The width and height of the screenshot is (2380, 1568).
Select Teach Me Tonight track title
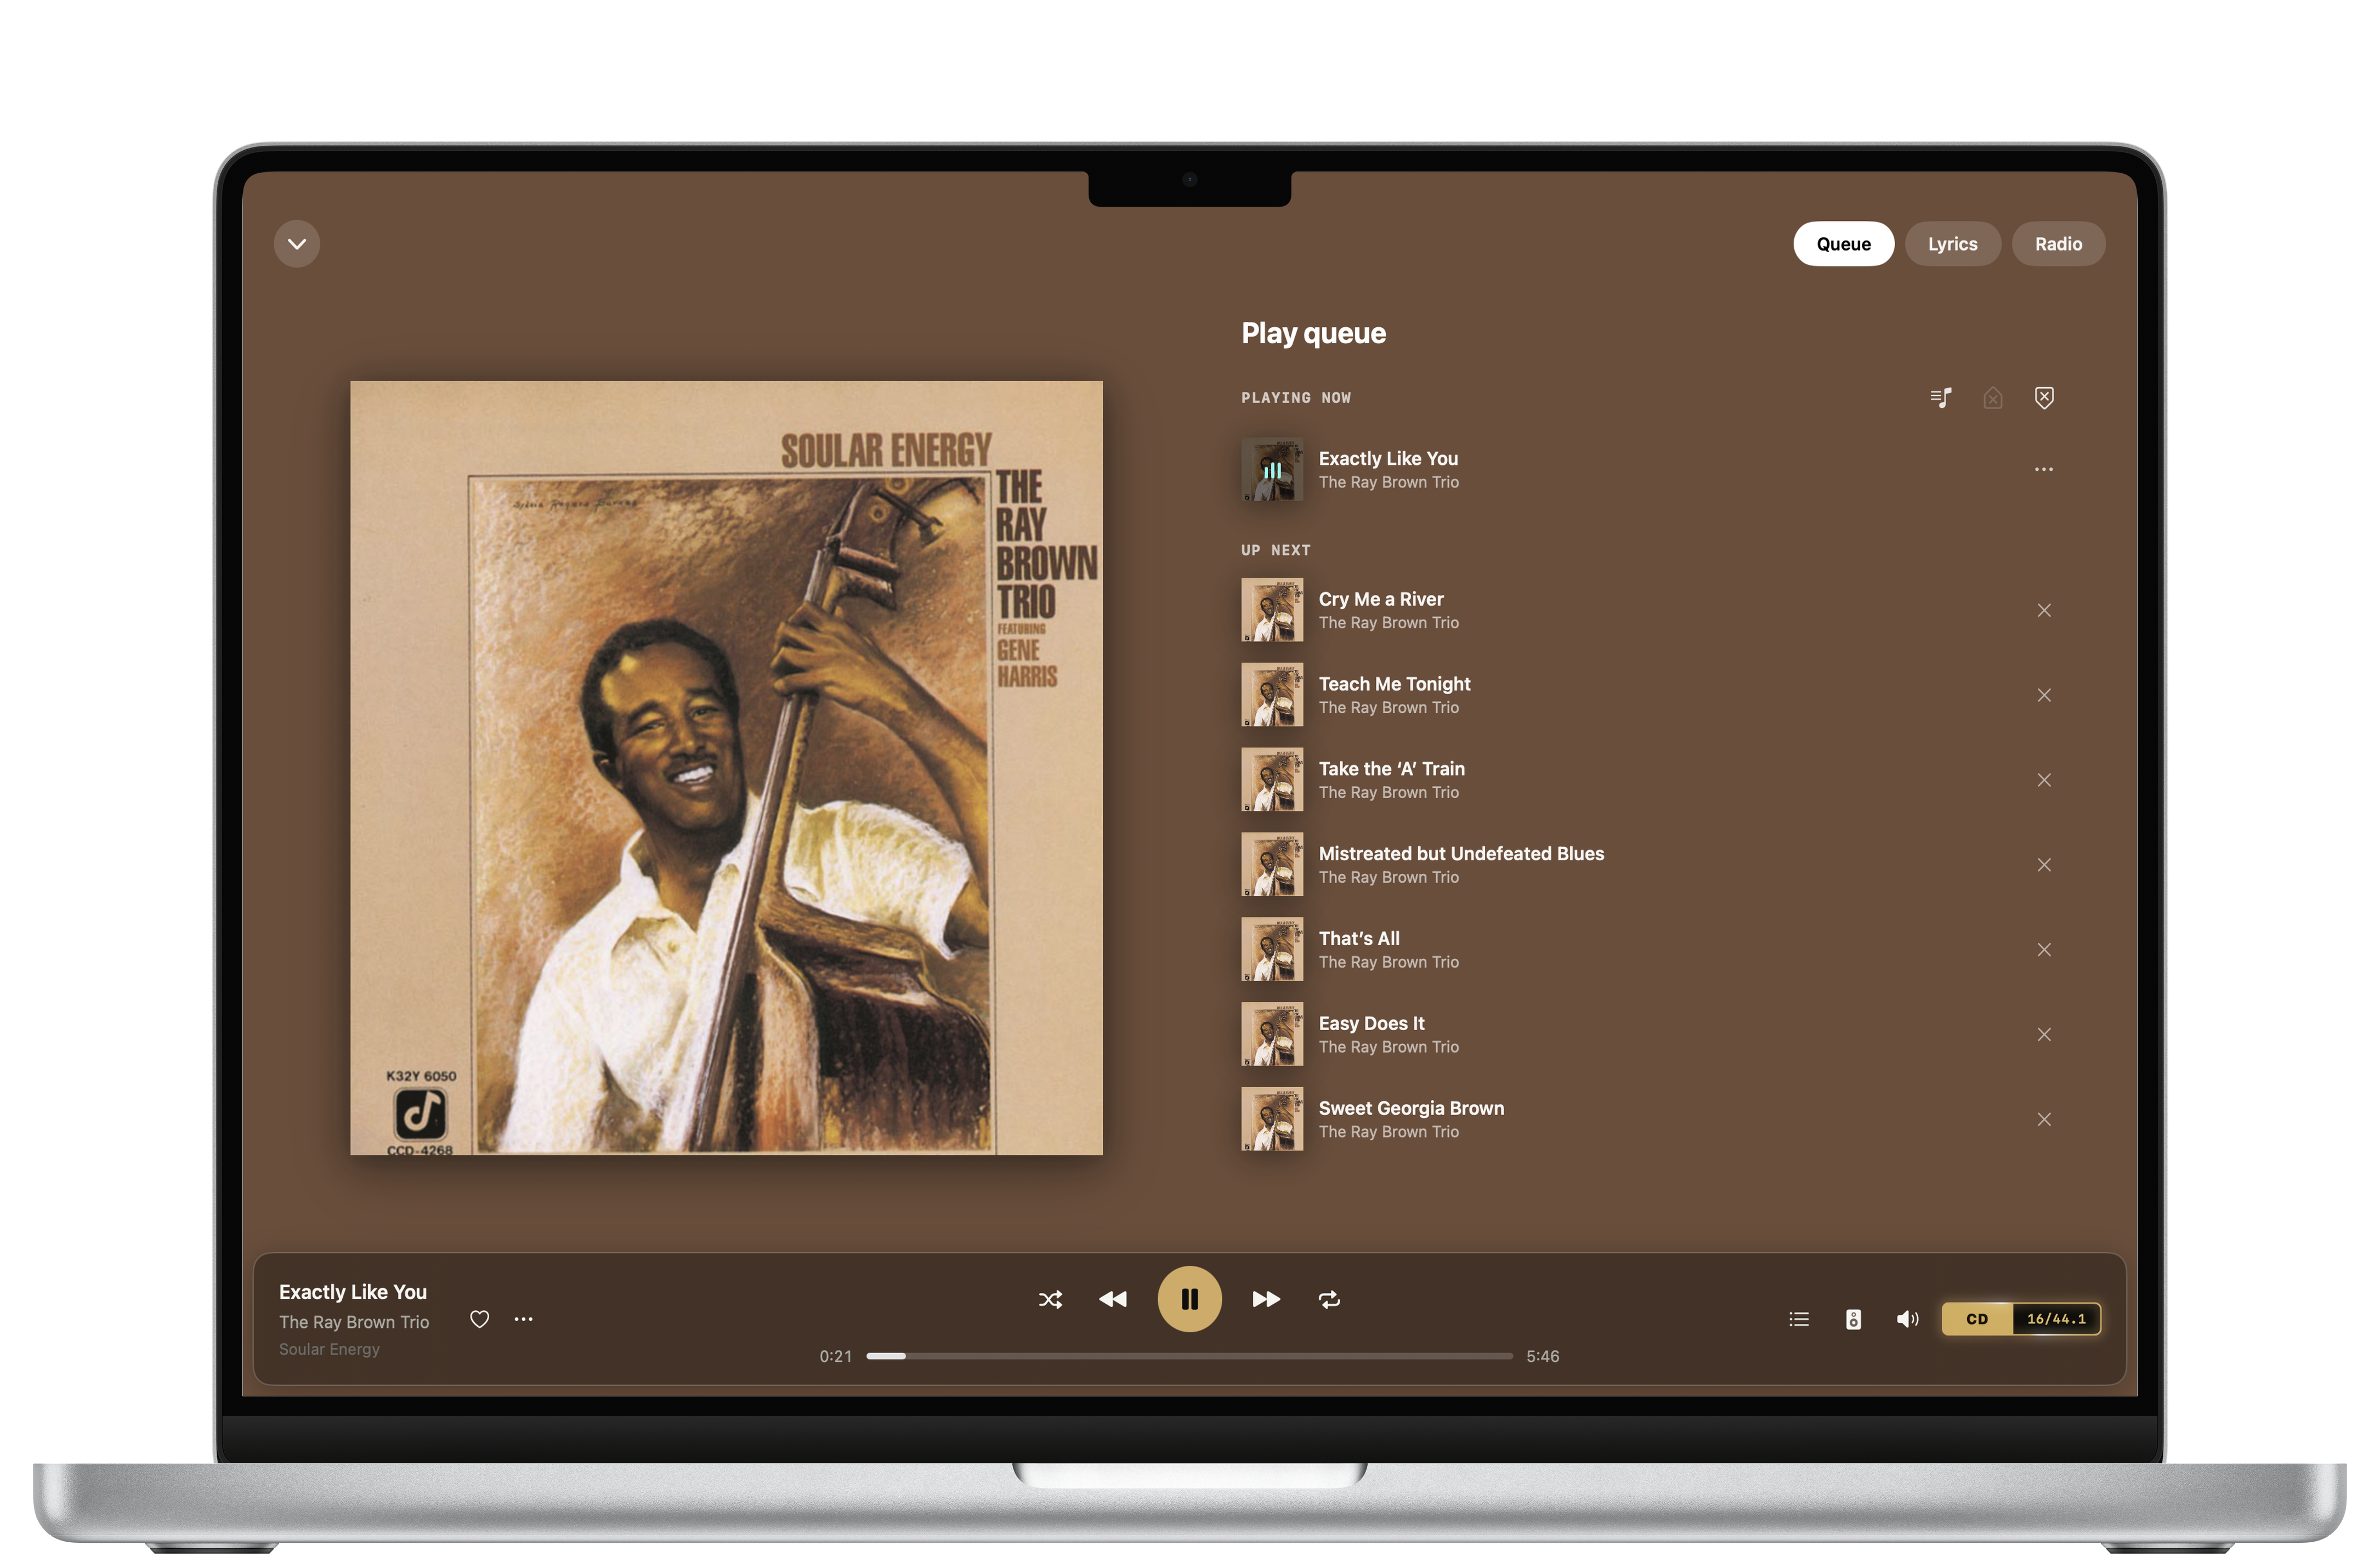(1394, 684)
